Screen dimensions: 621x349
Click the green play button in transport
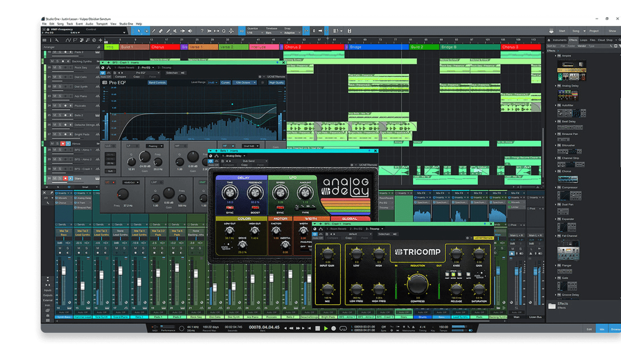(x=326, y=328)
